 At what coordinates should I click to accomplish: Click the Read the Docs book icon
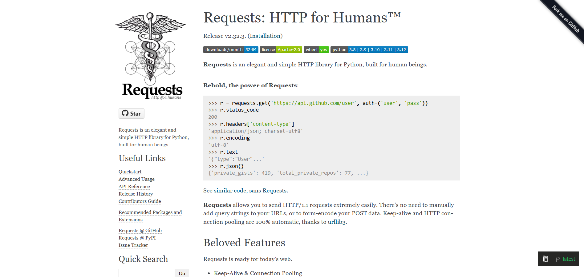tap(545, 259)
